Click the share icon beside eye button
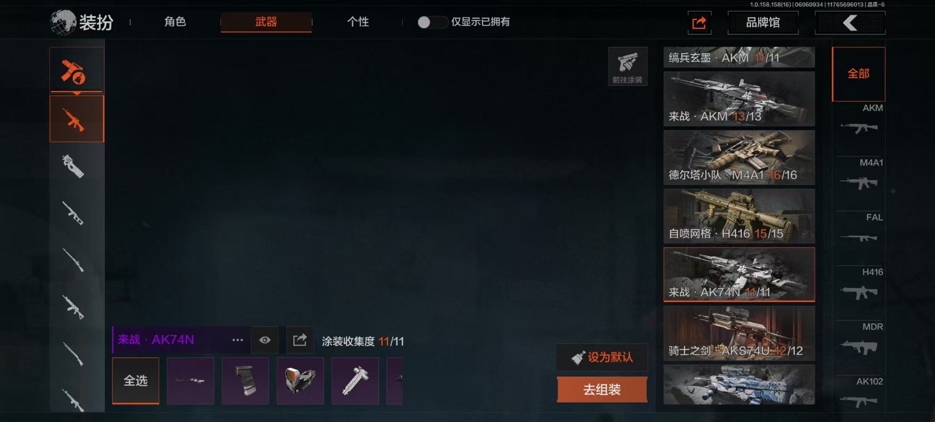Viewport: 935px width, 422px height. pos(299,340)
